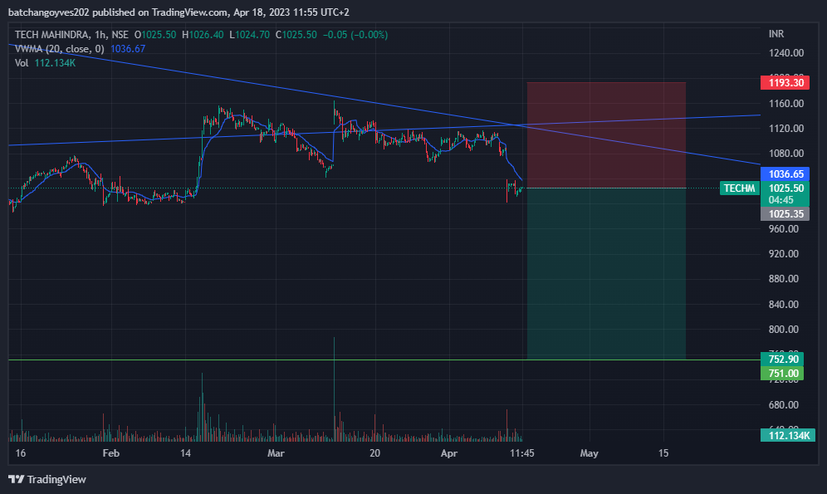Click the low value L1024.70 in legend
Screen dimensions: 827x494
coord(249,35)
